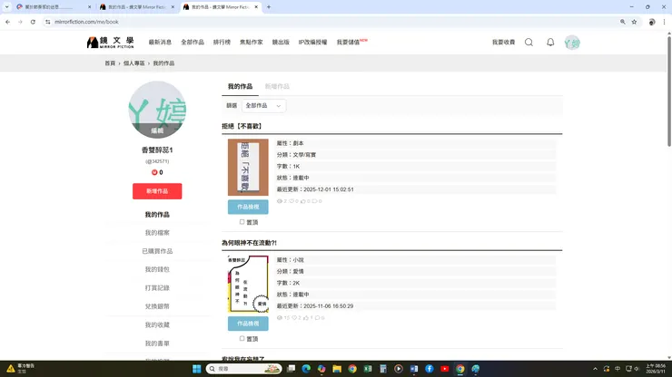Go to 個人專區 in breadcrumb
Viewport: 672px width, 377px height.
134,63
